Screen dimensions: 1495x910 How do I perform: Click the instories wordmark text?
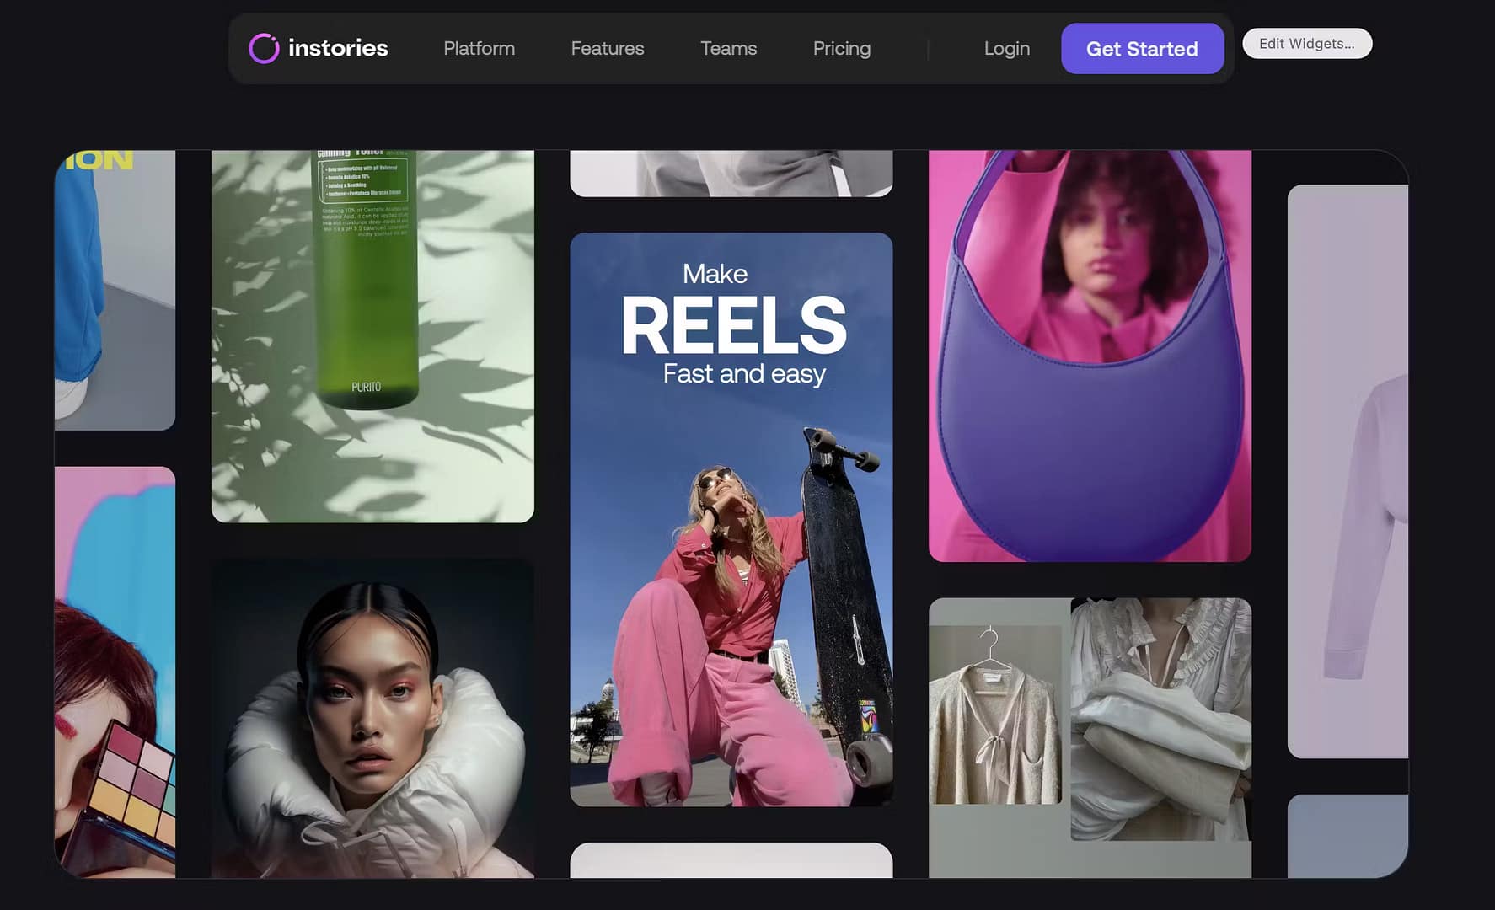coord(338,48)
